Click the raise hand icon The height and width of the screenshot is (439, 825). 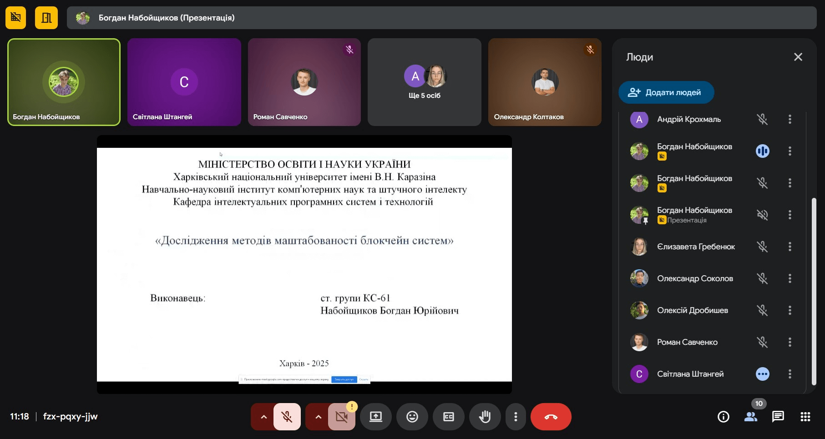(485, 417)
